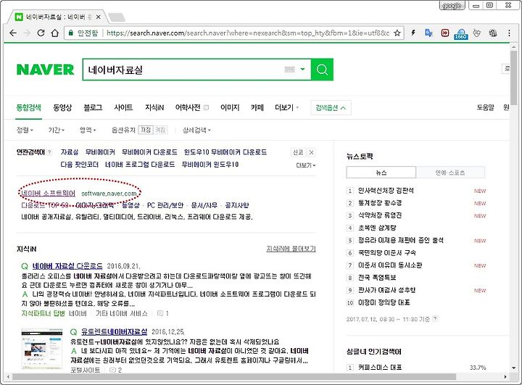The height and width of the screenshot is (385, 522).
Task: Click 지식iN에 물어보기 link
Action: pos(291,249)
